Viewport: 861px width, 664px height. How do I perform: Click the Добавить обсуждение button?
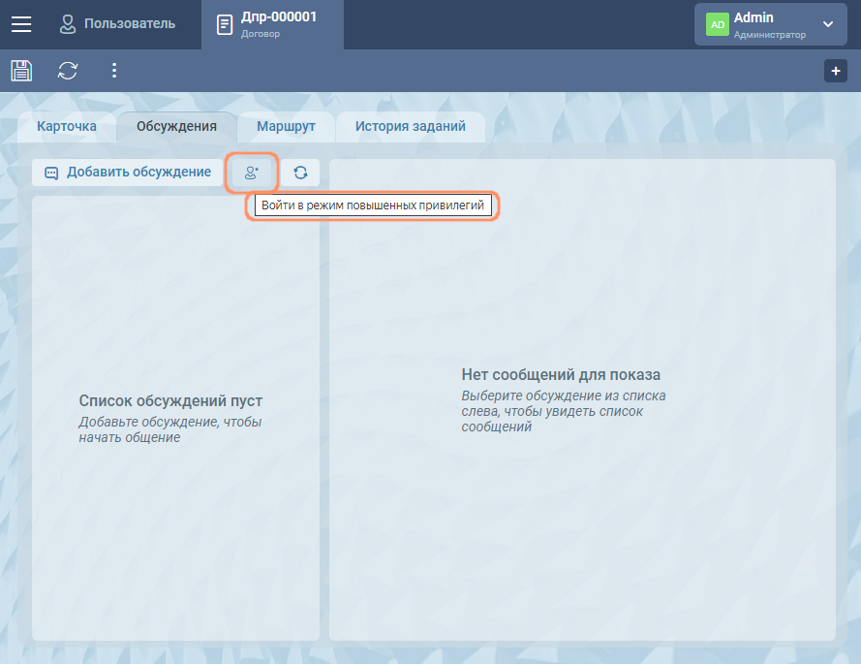pos(127,173)
